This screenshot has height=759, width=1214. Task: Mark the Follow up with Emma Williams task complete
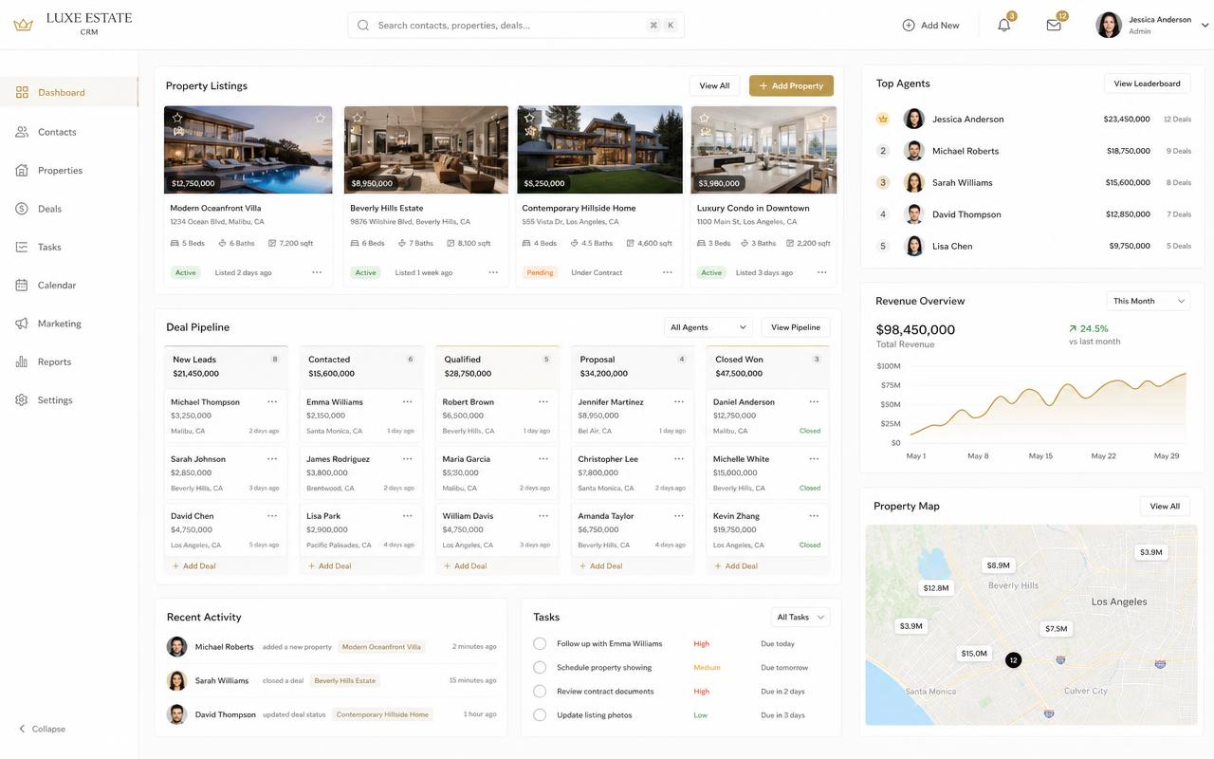click(540, 644)
